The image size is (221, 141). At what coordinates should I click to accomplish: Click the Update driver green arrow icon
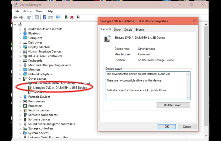[x=66, y=17]
